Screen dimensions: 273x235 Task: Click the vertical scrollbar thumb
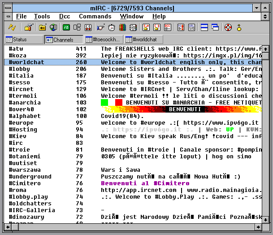tap(265, 56)
